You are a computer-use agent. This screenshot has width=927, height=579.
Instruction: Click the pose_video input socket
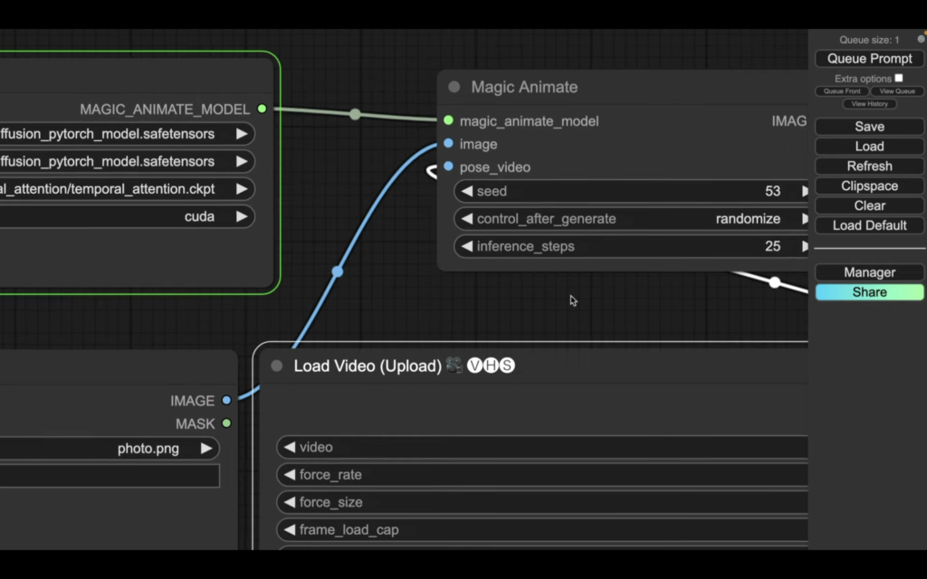(448, 166)
